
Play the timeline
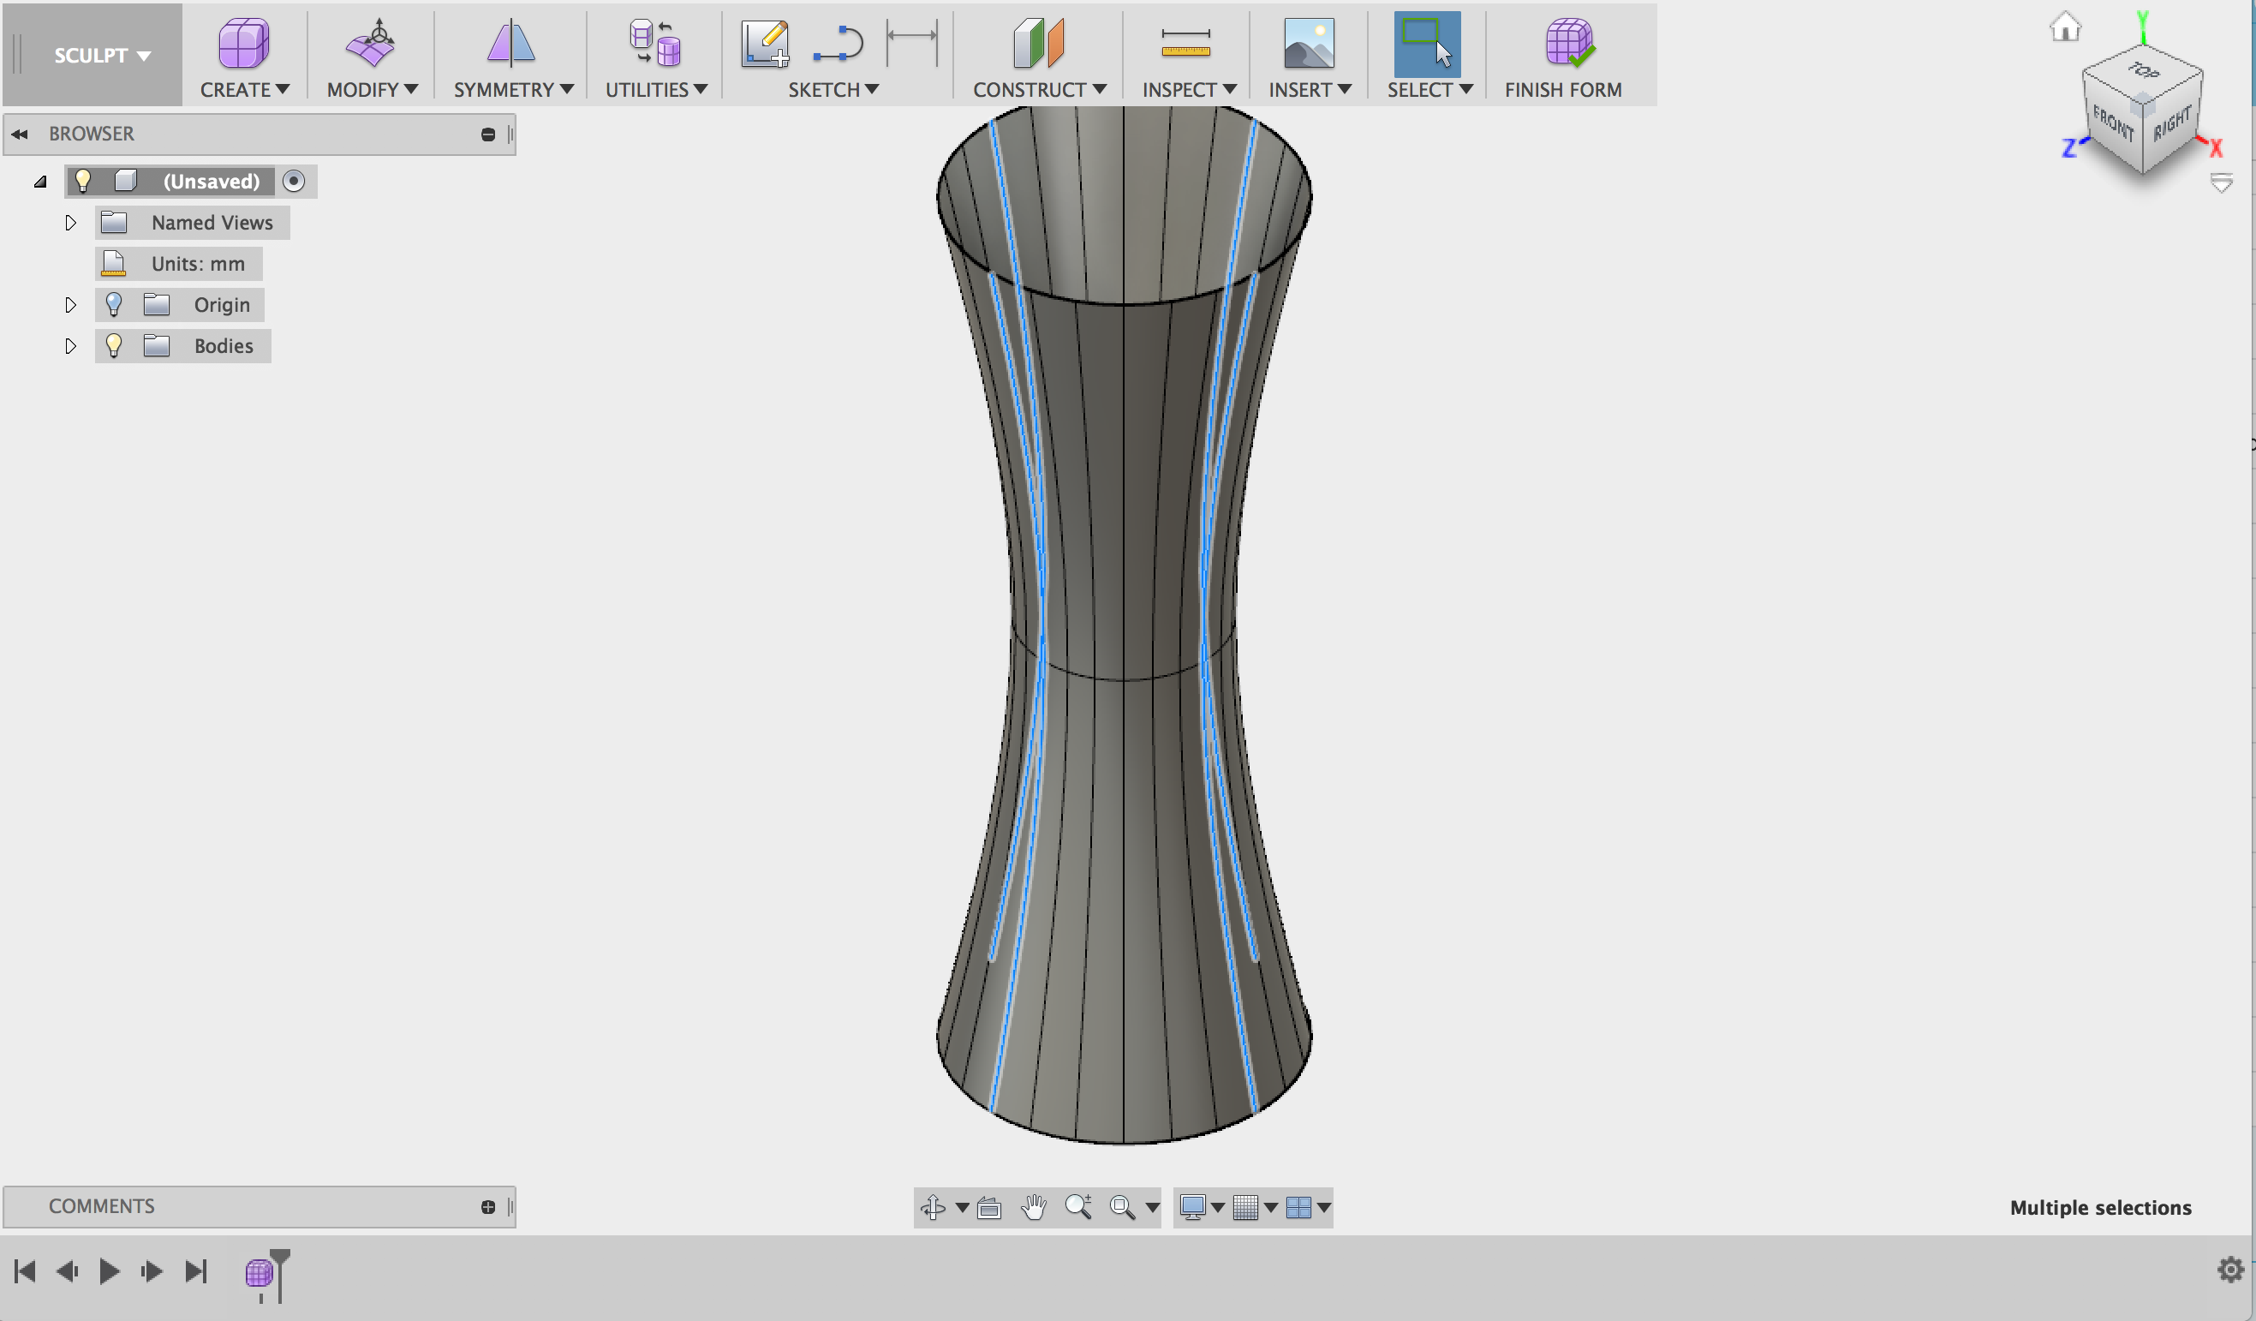[x=110, y=1270]
